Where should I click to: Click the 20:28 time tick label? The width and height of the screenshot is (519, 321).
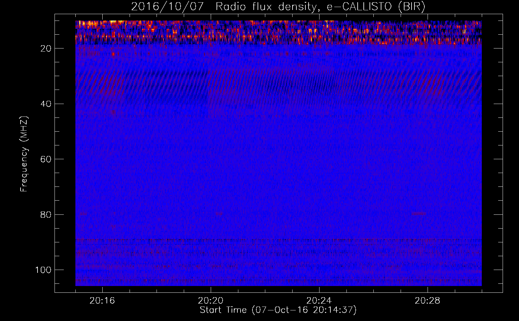click(428, 301)
